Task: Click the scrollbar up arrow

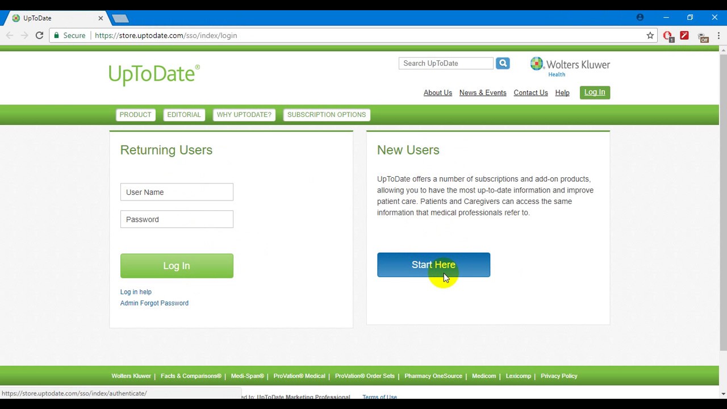Action: [723, 49]
